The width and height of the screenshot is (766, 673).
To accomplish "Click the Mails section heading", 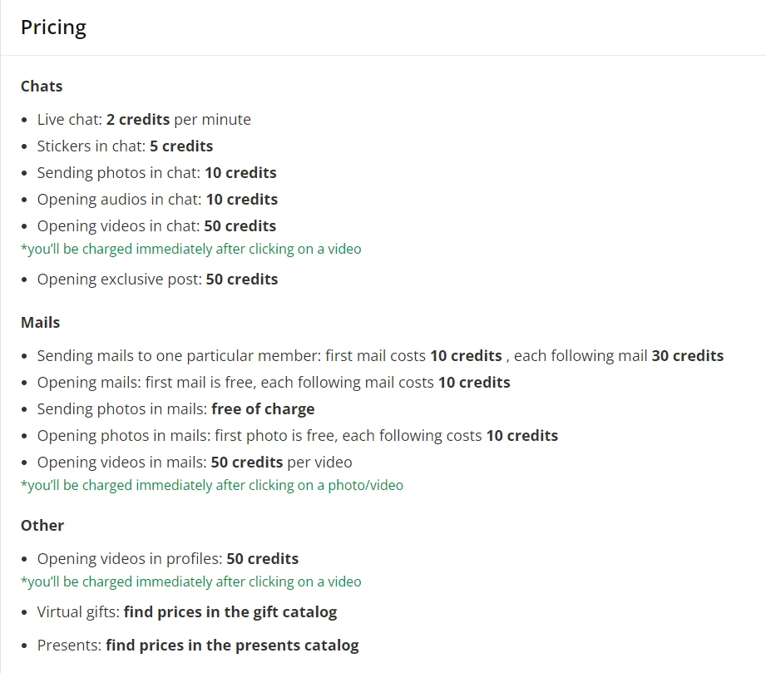I will point(40,322).
